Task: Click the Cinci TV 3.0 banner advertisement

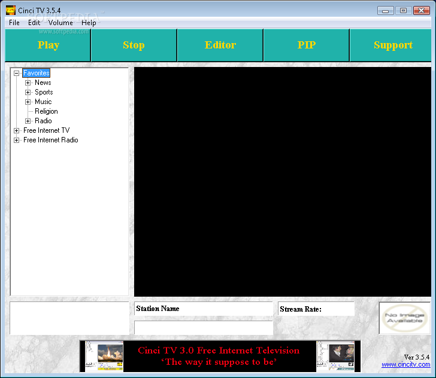Action: point(220,356)
